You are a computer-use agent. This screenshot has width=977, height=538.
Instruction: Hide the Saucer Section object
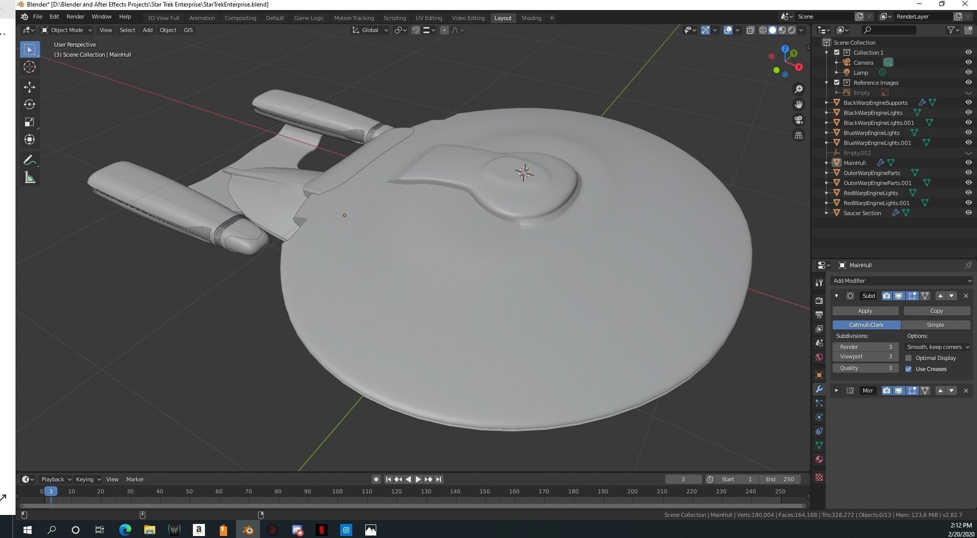pyautogui.click(x=968, y=213)
